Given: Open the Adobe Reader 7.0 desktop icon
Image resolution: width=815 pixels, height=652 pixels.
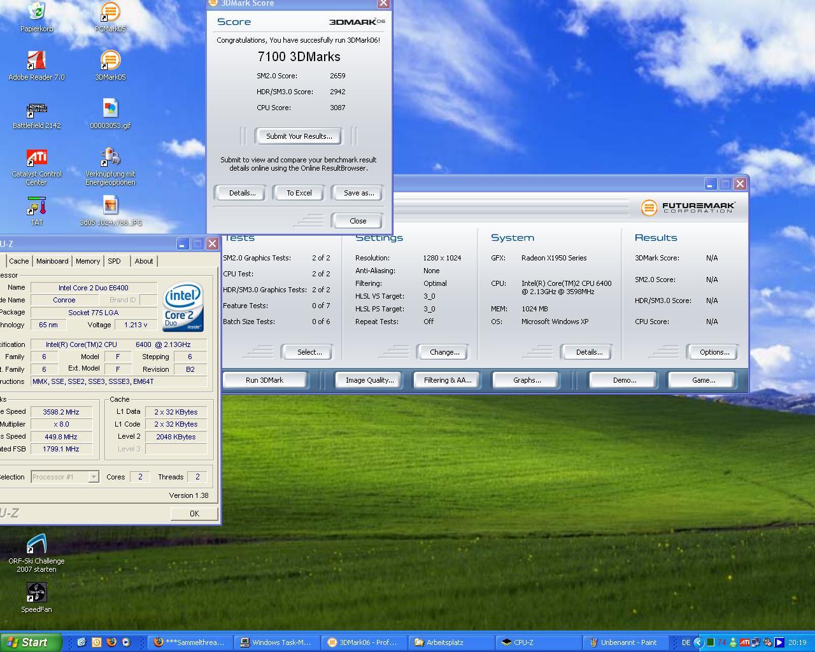Looking at the screenshot, I should (x=36, y=65).
